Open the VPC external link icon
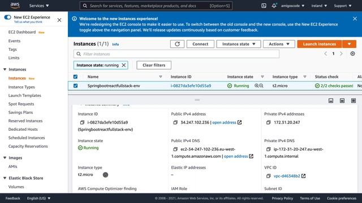This screenshot has height=203, width=362. (x=304, y=176)
